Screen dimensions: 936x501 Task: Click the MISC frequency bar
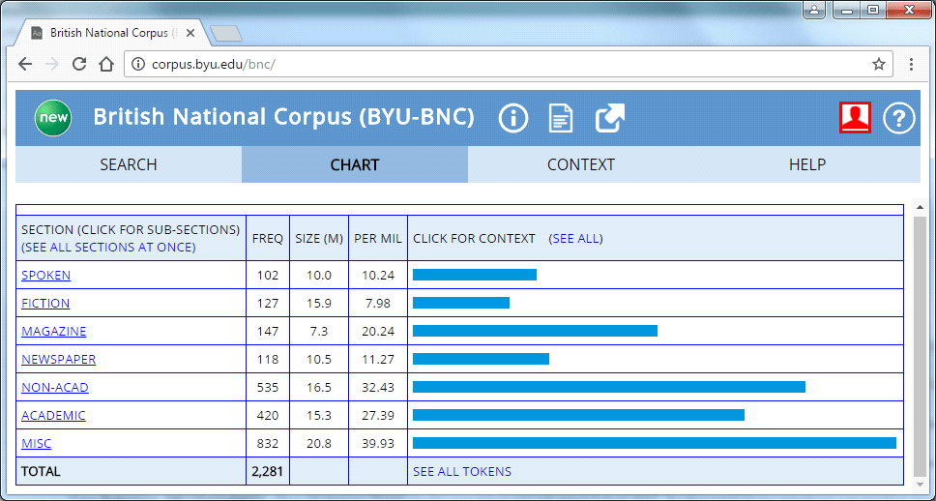click(654, 443)
